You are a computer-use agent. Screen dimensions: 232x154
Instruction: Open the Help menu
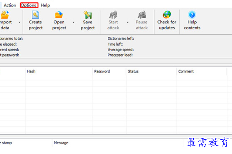(x=45, y=5)
